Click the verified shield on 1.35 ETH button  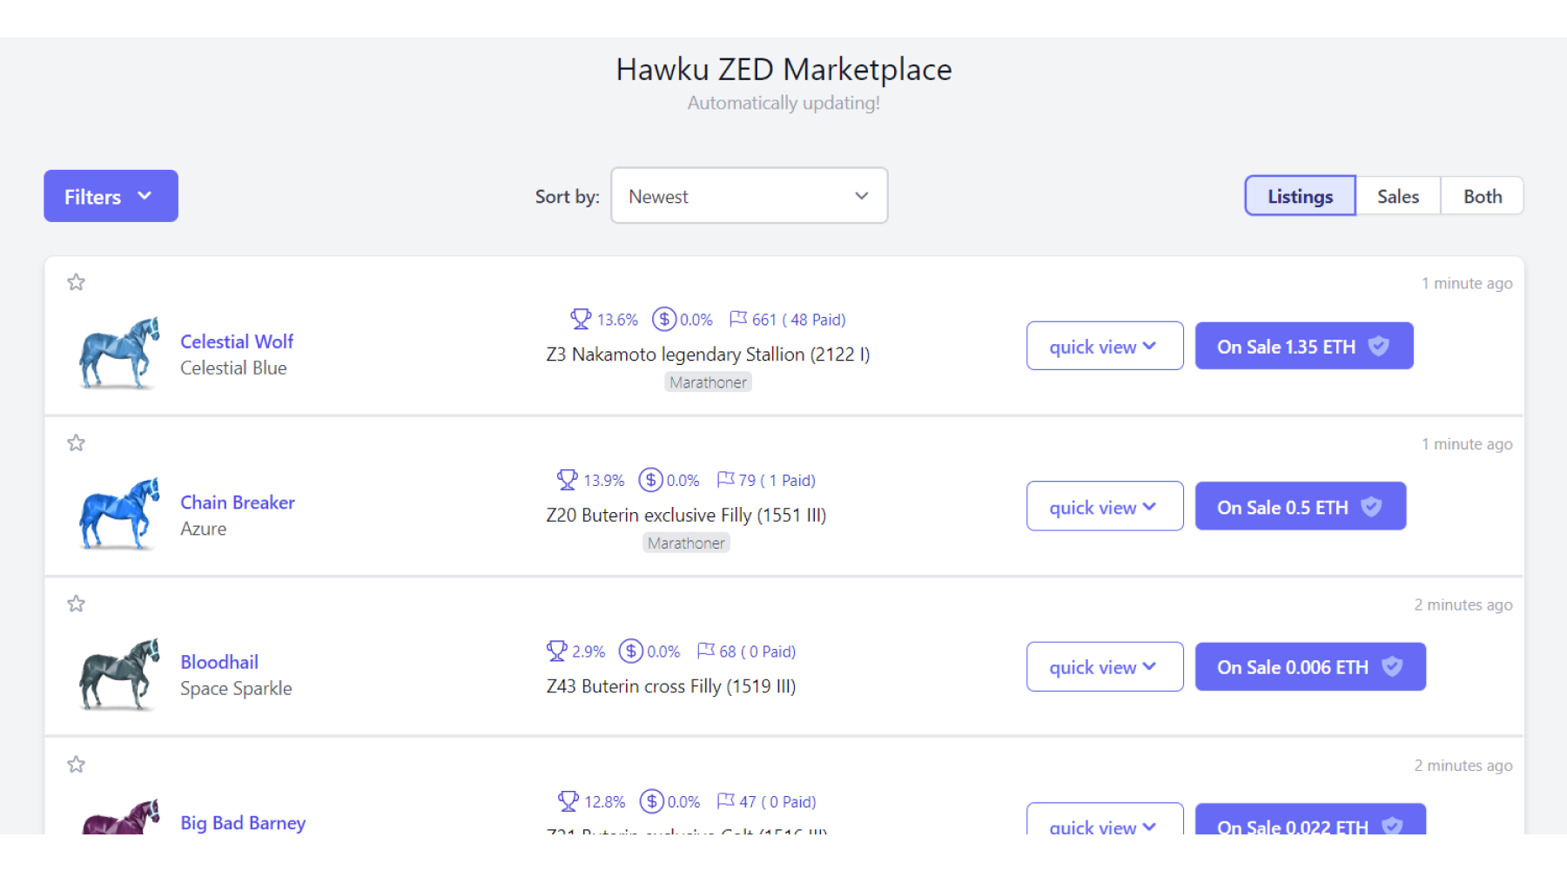[x=1379, y=347]
